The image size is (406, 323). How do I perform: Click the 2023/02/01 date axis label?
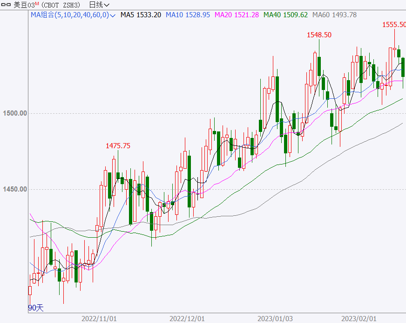tap(359, 319)
